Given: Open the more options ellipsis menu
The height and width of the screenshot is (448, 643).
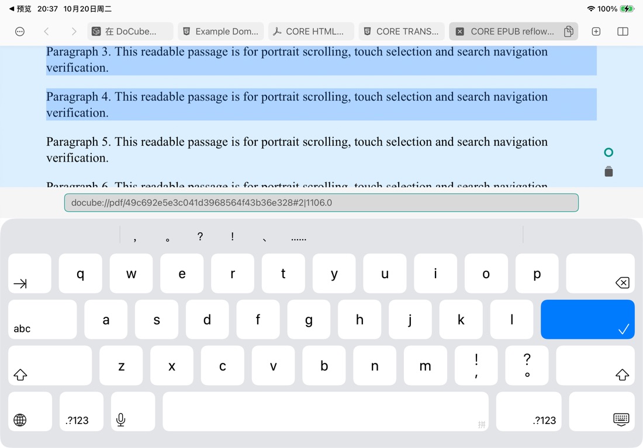Looking at the screenshot, I should tap(20, 32).
